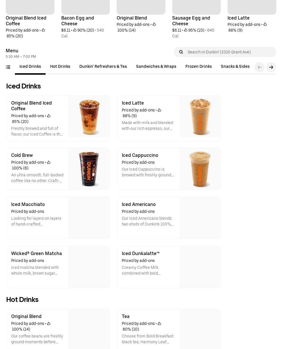Select the Snacks & Sides tab

tap(235, 67)
